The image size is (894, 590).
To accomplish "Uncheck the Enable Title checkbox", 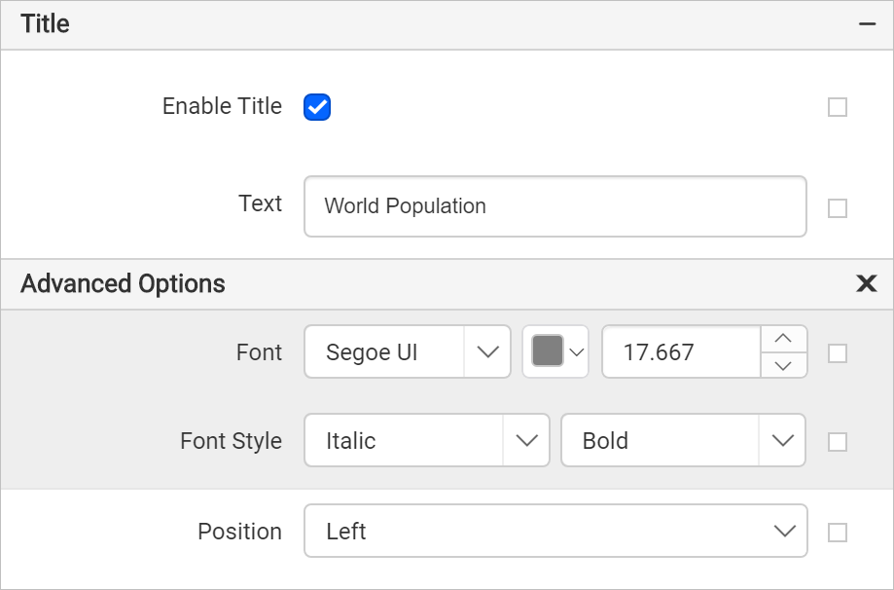I will point(317,107).
